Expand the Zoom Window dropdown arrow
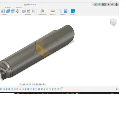 click(x=35, y=84)
